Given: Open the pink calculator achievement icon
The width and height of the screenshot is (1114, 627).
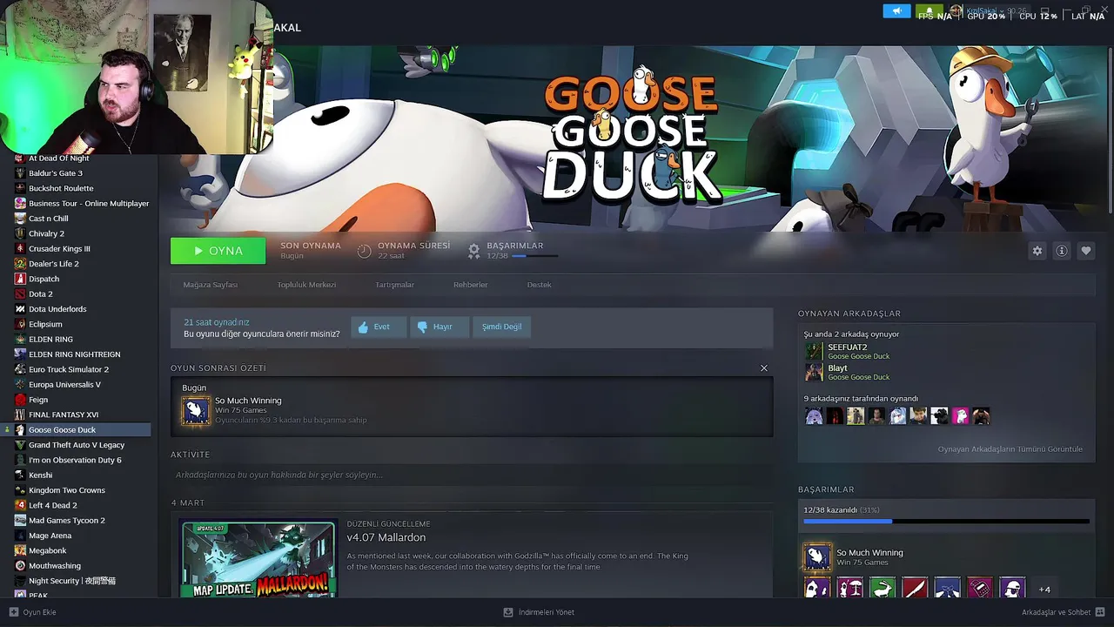Looking at the screenshot, I should [979, 589].
